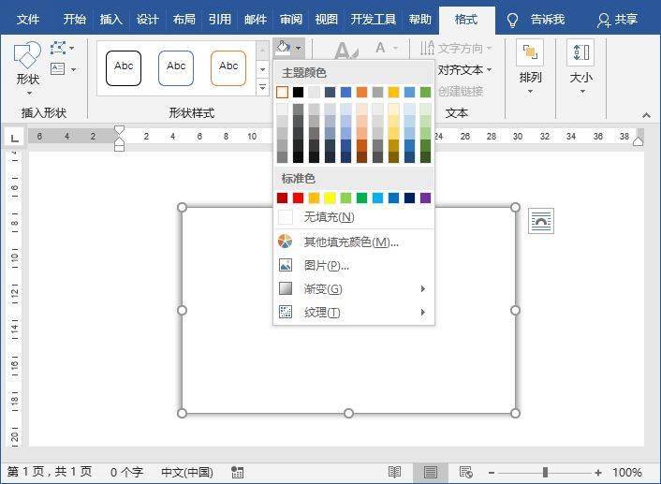Screen dimensions: 661x484
Task: Open the Shapes gallery icon
Action: [27, 56]
